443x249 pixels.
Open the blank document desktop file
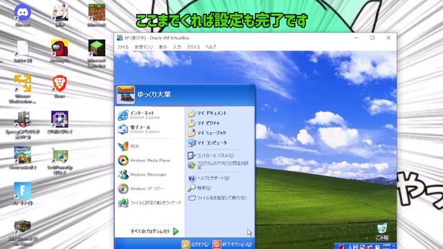(x=23, y=51)
